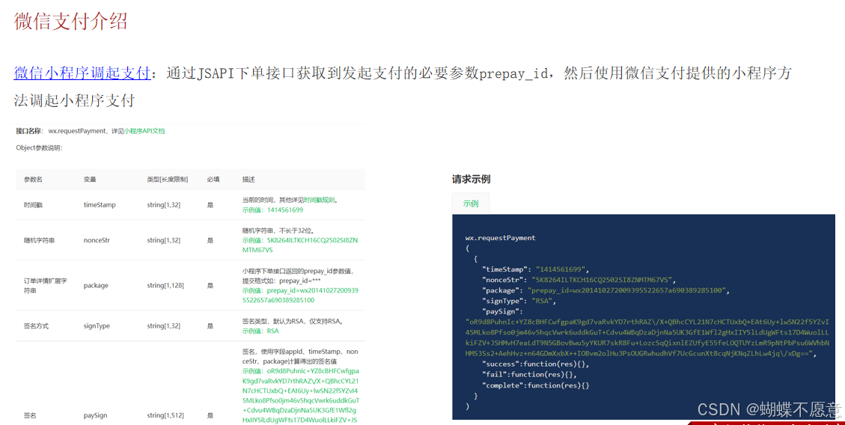Viewport: 845px width, 425px height.
Task: Click the 时间戳 parameter name cell
Action: 33,205
